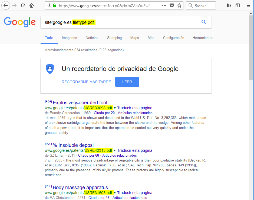Open the Library bookshelf icon
This screenshot has width=254, height=200.
pos(229,5)
